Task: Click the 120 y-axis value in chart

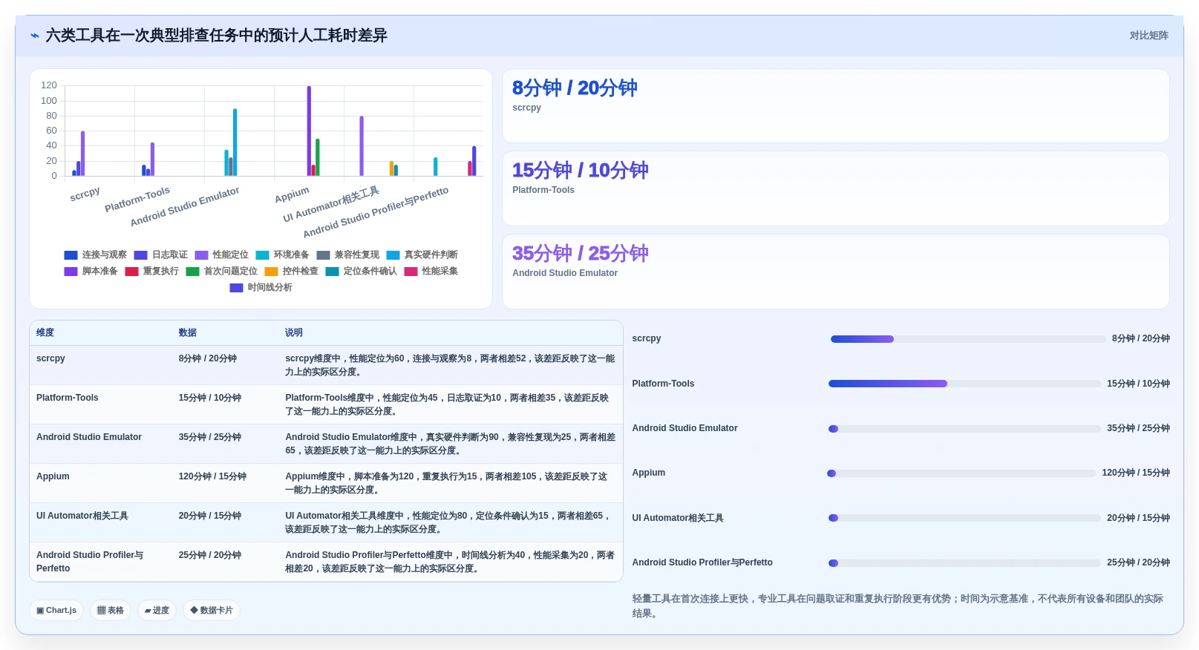Action: pos(49,85)
